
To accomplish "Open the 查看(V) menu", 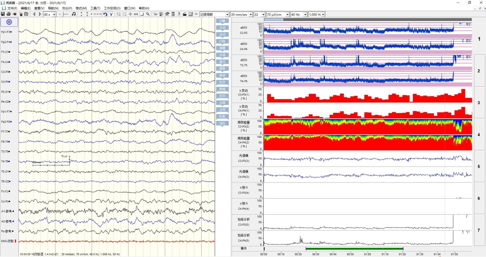I will click(x=39, y=8).
